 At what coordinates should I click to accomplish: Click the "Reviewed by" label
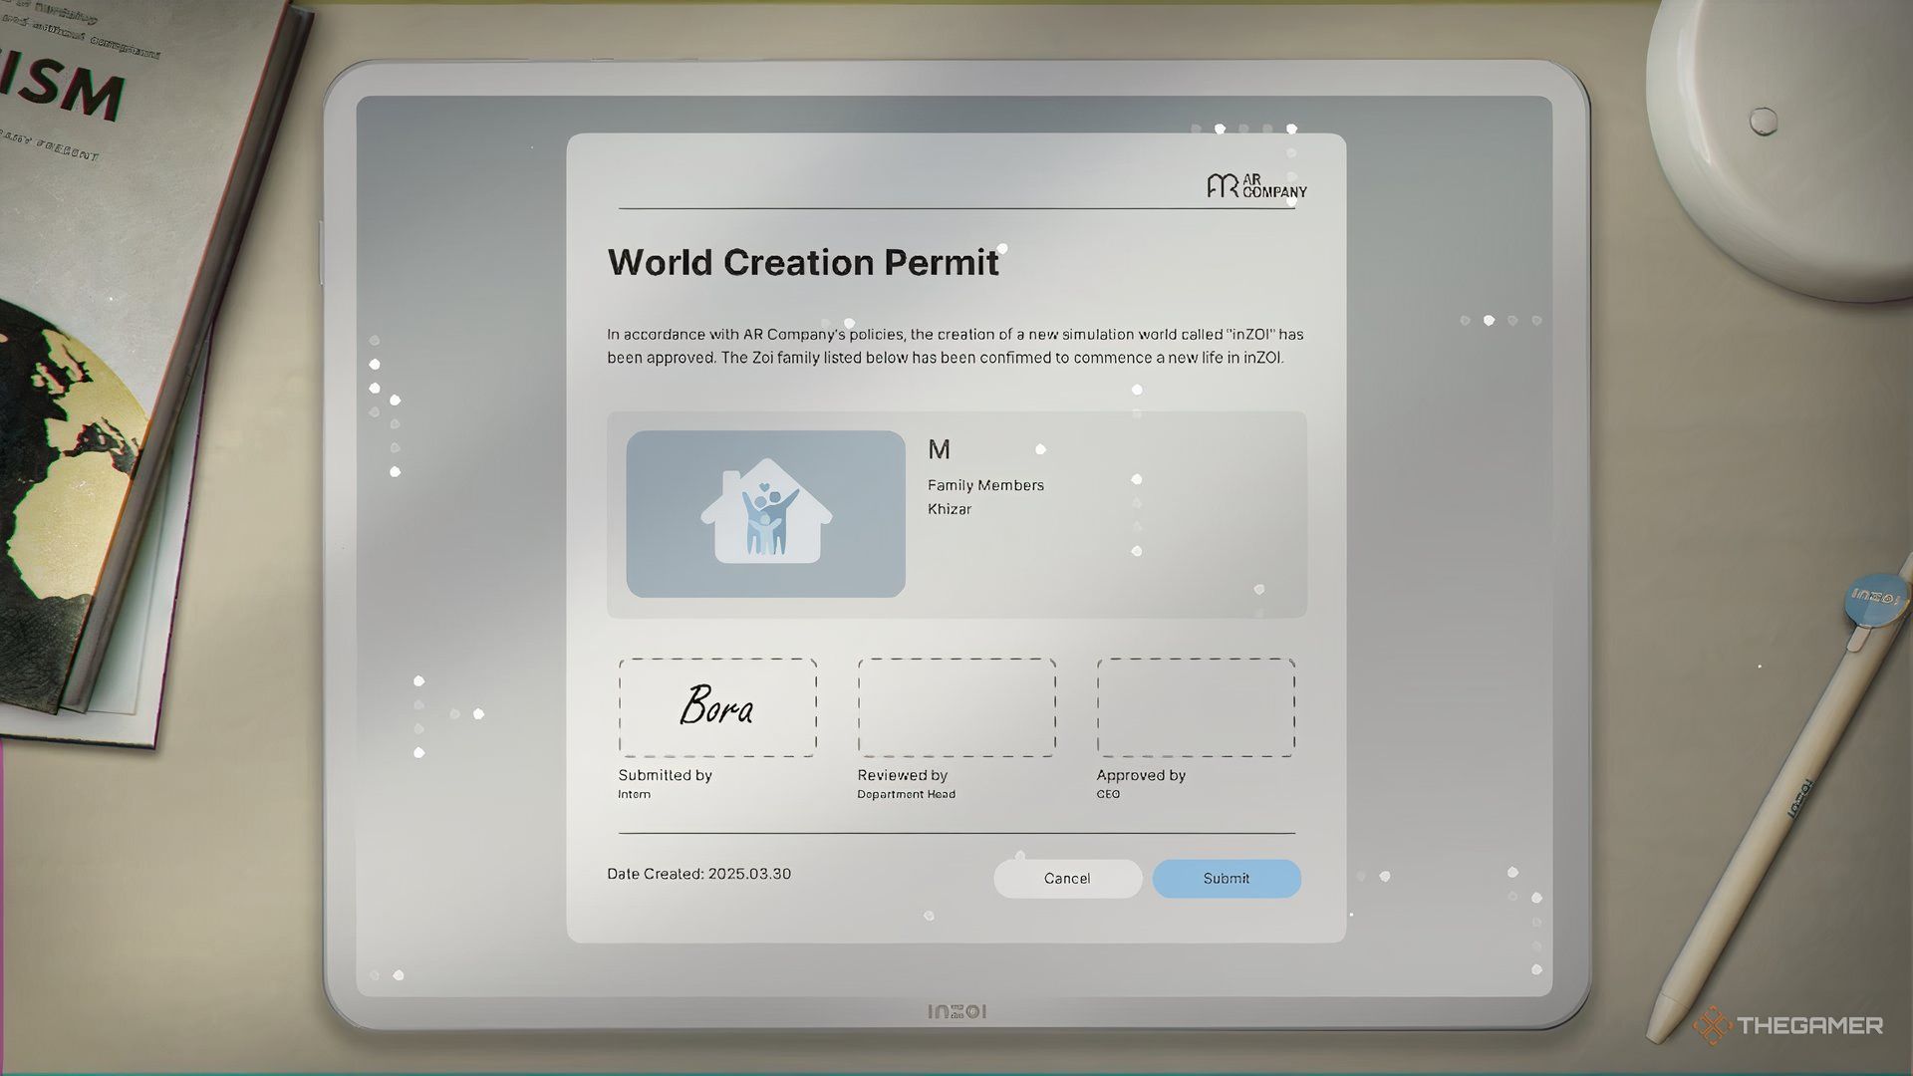pos(902,775)
